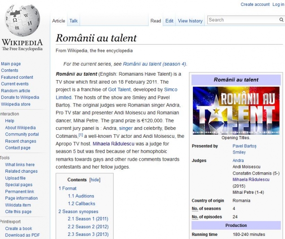
Task: Click the [1] citation reference
Action: click(x=81, y=135)
